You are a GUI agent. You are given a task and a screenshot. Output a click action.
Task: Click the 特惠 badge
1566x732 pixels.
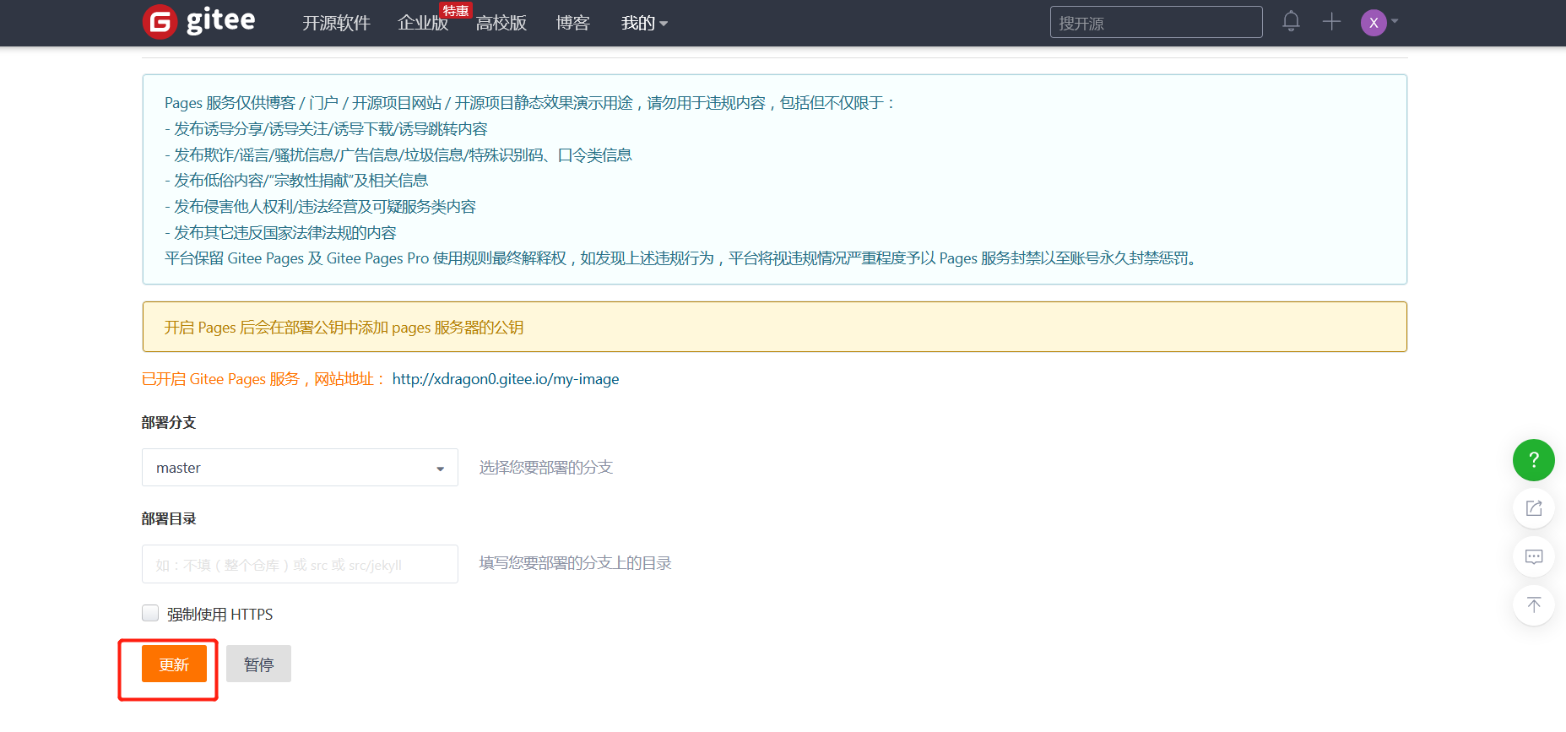point(455,10)
